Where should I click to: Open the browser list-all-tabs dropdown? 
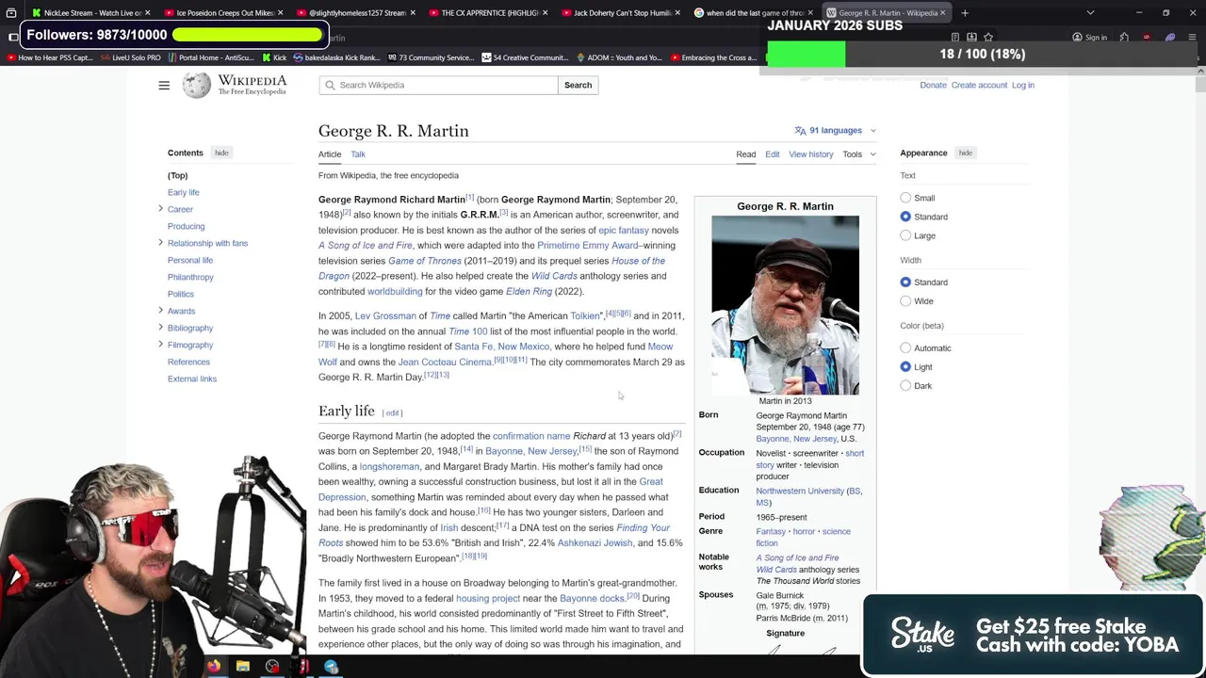pos(1090,13)
